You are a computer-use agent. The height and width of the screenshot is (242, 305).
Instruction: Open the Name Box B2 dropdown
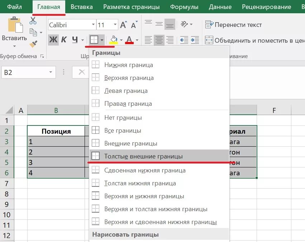pyautogui.click(x=51, y=72)
